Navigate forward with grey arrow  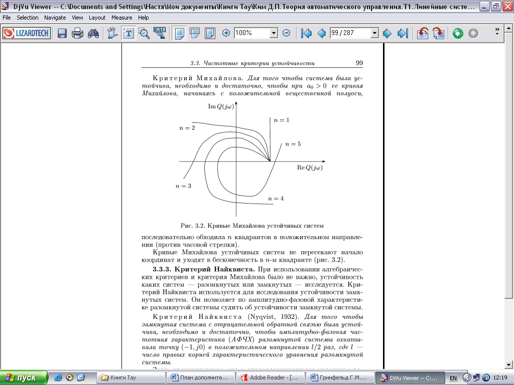click(473, 33)
